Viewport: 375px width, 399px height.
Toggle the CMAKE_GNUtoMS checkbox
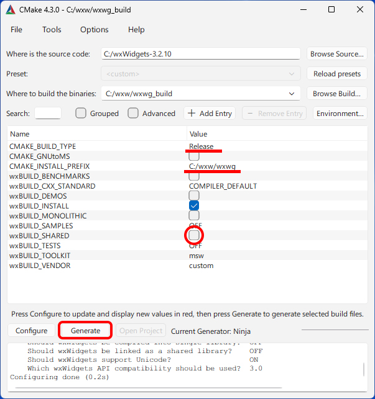[x=194, y=156]
